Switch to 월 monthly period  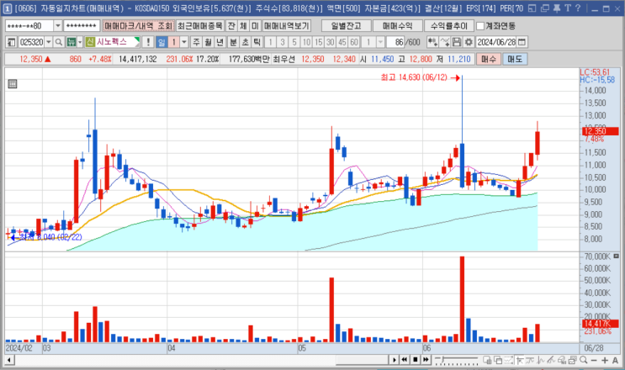click(208, 42)
